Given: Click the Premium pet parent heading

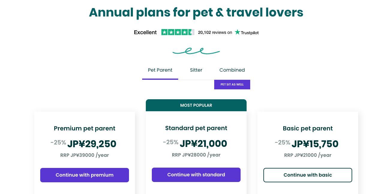Looking at the screenshot, I should [85, 128].
